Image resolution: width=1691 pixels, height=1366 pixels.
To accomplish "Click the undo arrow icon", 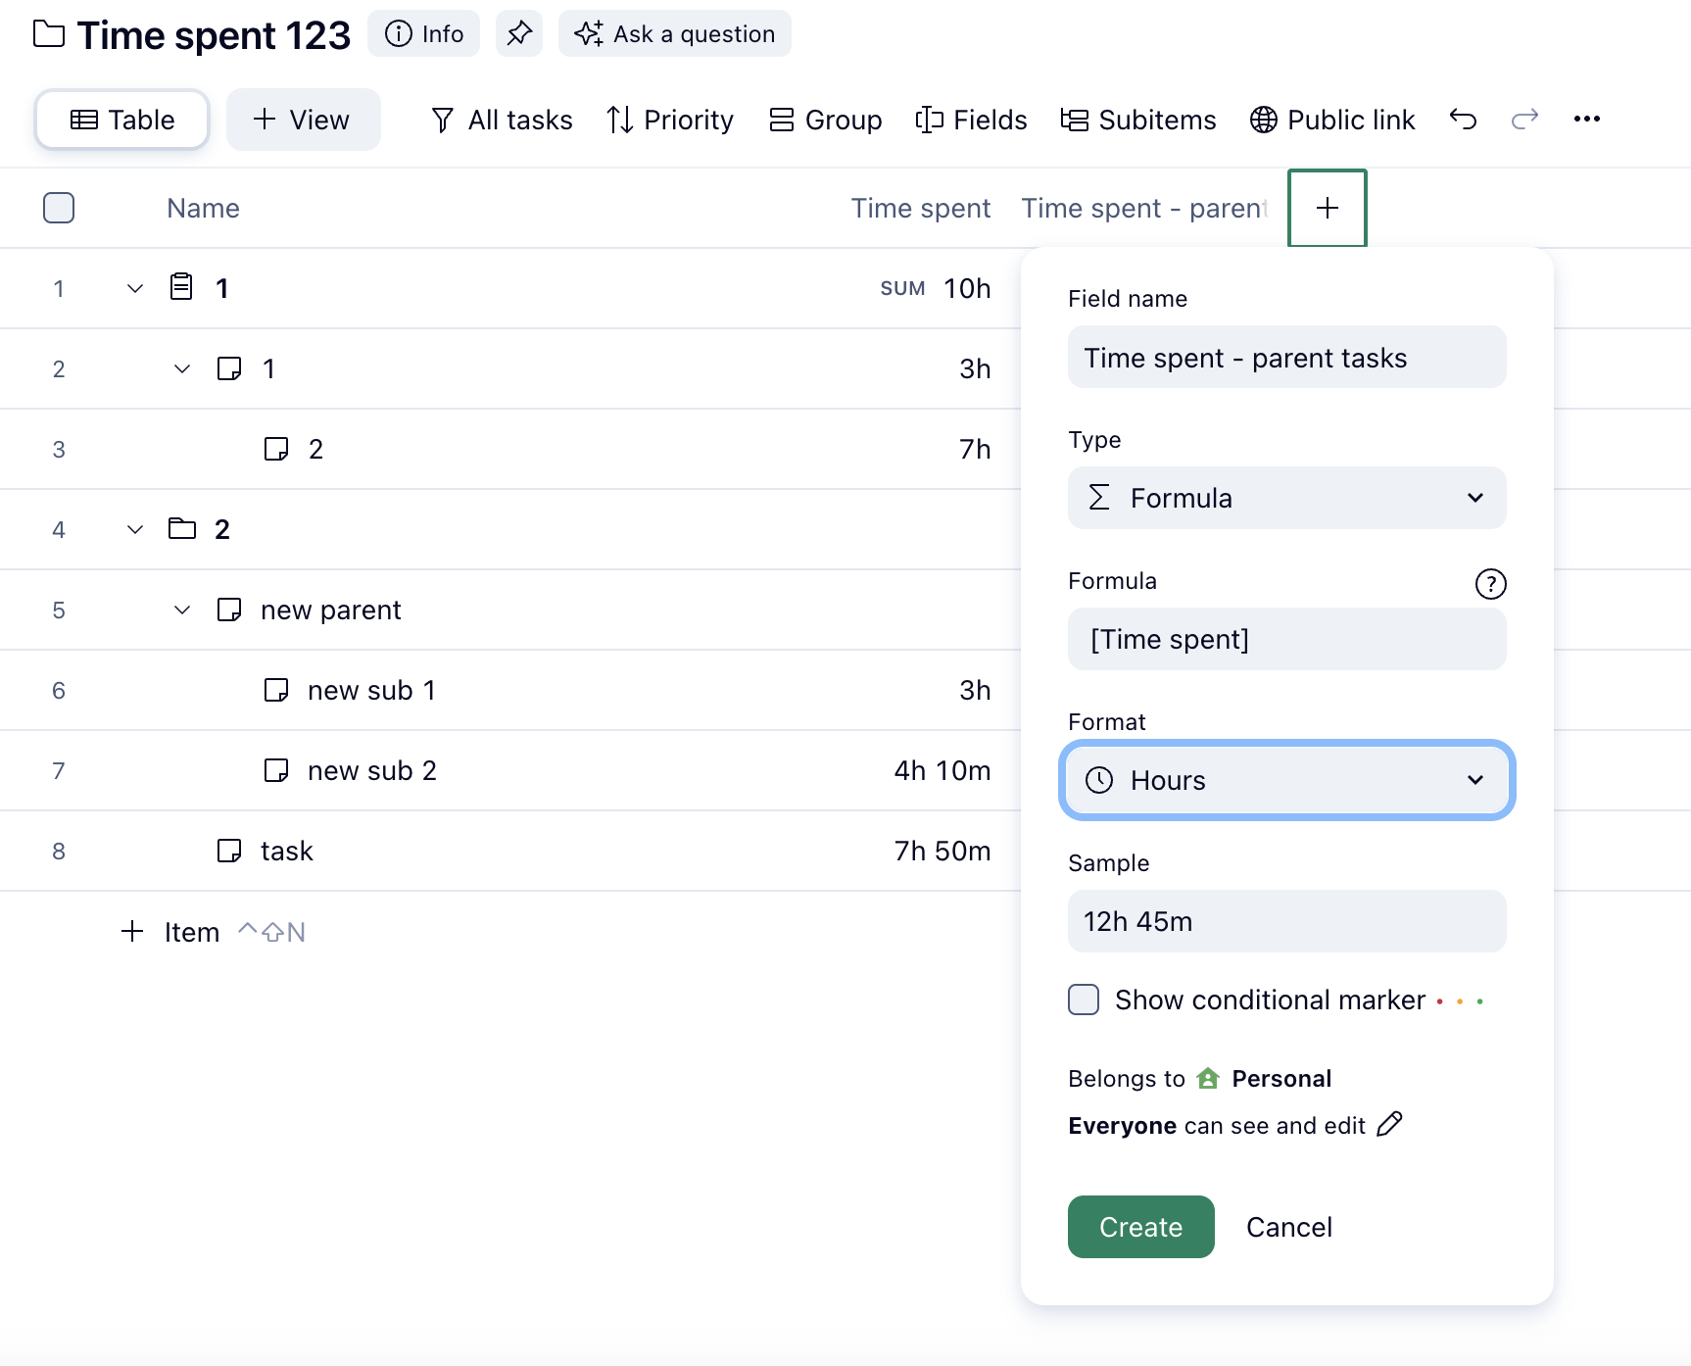I will click(1463, 120).
